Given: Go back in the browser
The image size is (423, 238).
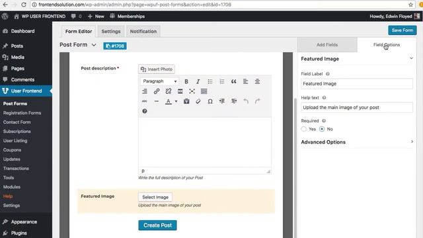Looking at the screenshot, I should point(5,5).
